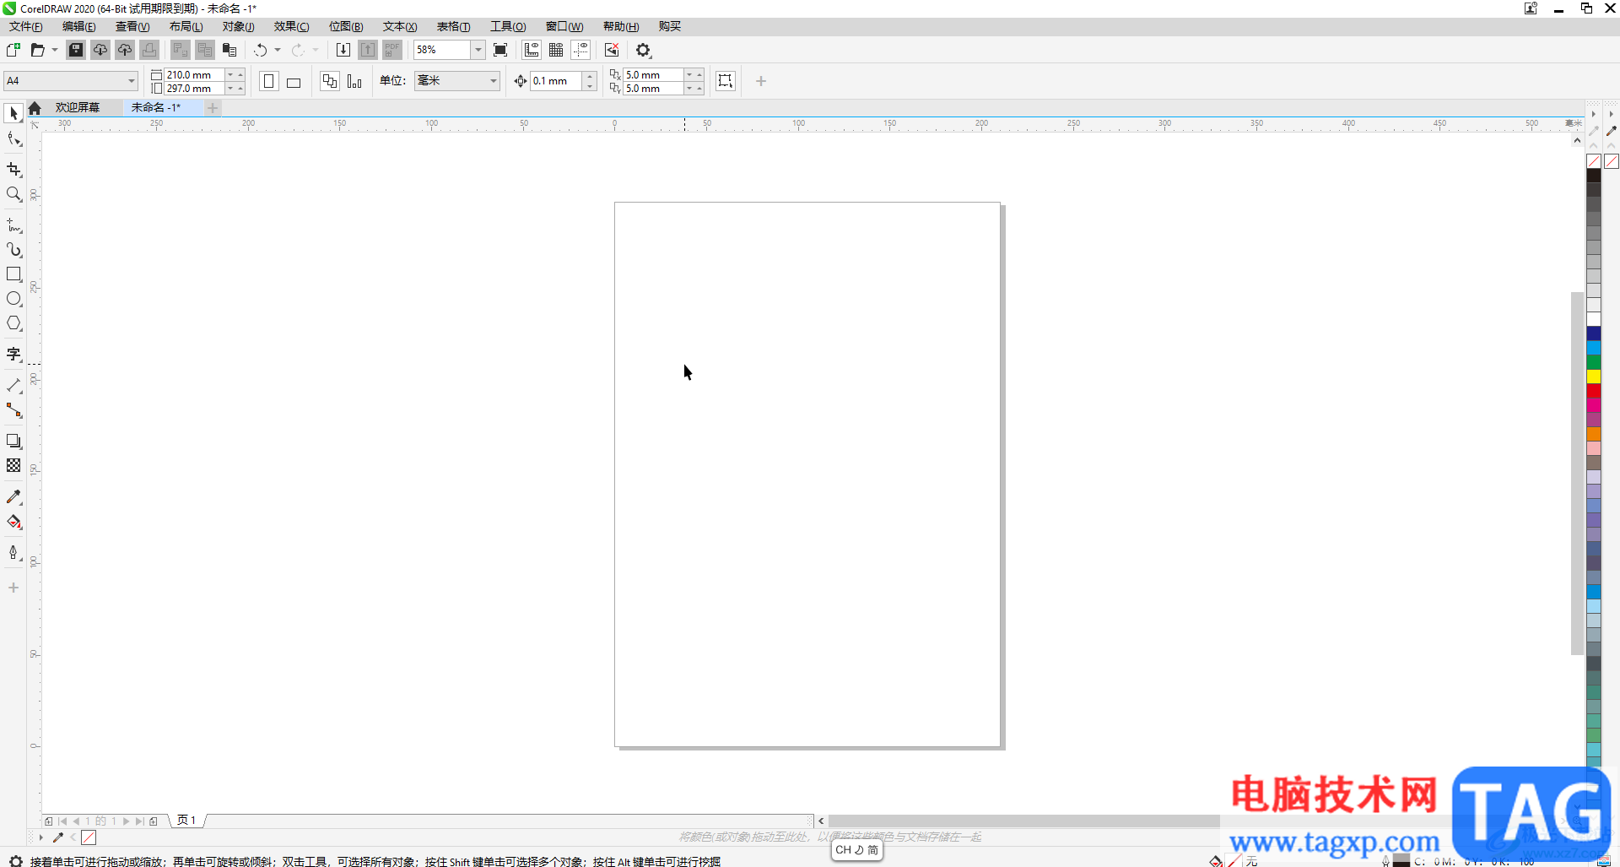Open 297.0 mm page height dropdown arrow

coord(230,88)
